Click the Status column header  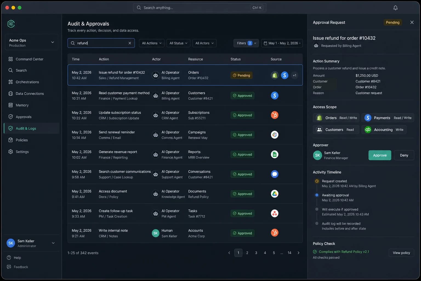pos(235,59)
